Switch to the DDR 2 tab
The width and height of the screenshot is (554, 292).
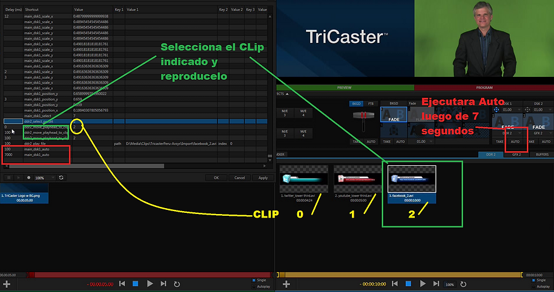click(491, 154)
